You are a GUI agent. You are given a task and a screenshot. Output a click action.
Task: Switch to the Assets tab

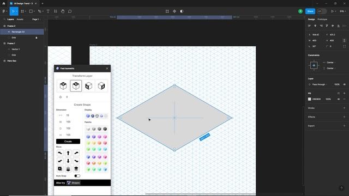point(20,20)
